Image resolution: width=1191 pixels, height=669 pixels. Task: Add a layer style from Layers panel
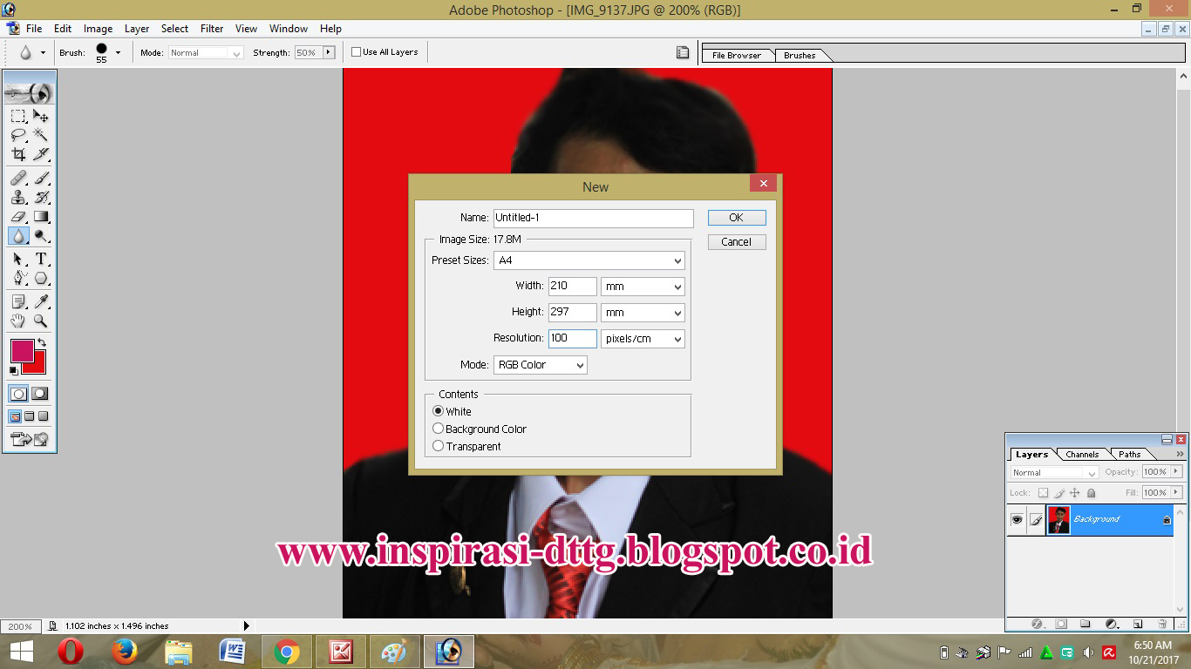click(x=1037, y=624)
